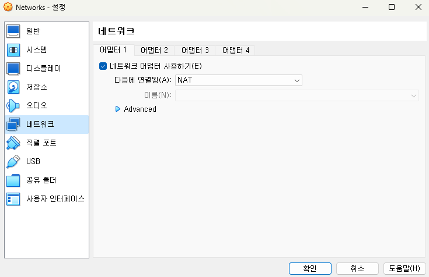Click the 다음에 연결됨(A): label
429x277 pixels.
tap(143, 80)
